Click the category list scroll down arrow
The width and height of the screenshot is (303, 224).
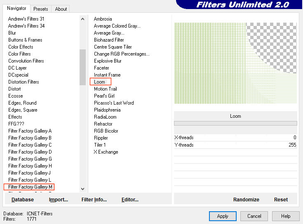point(83,189)
